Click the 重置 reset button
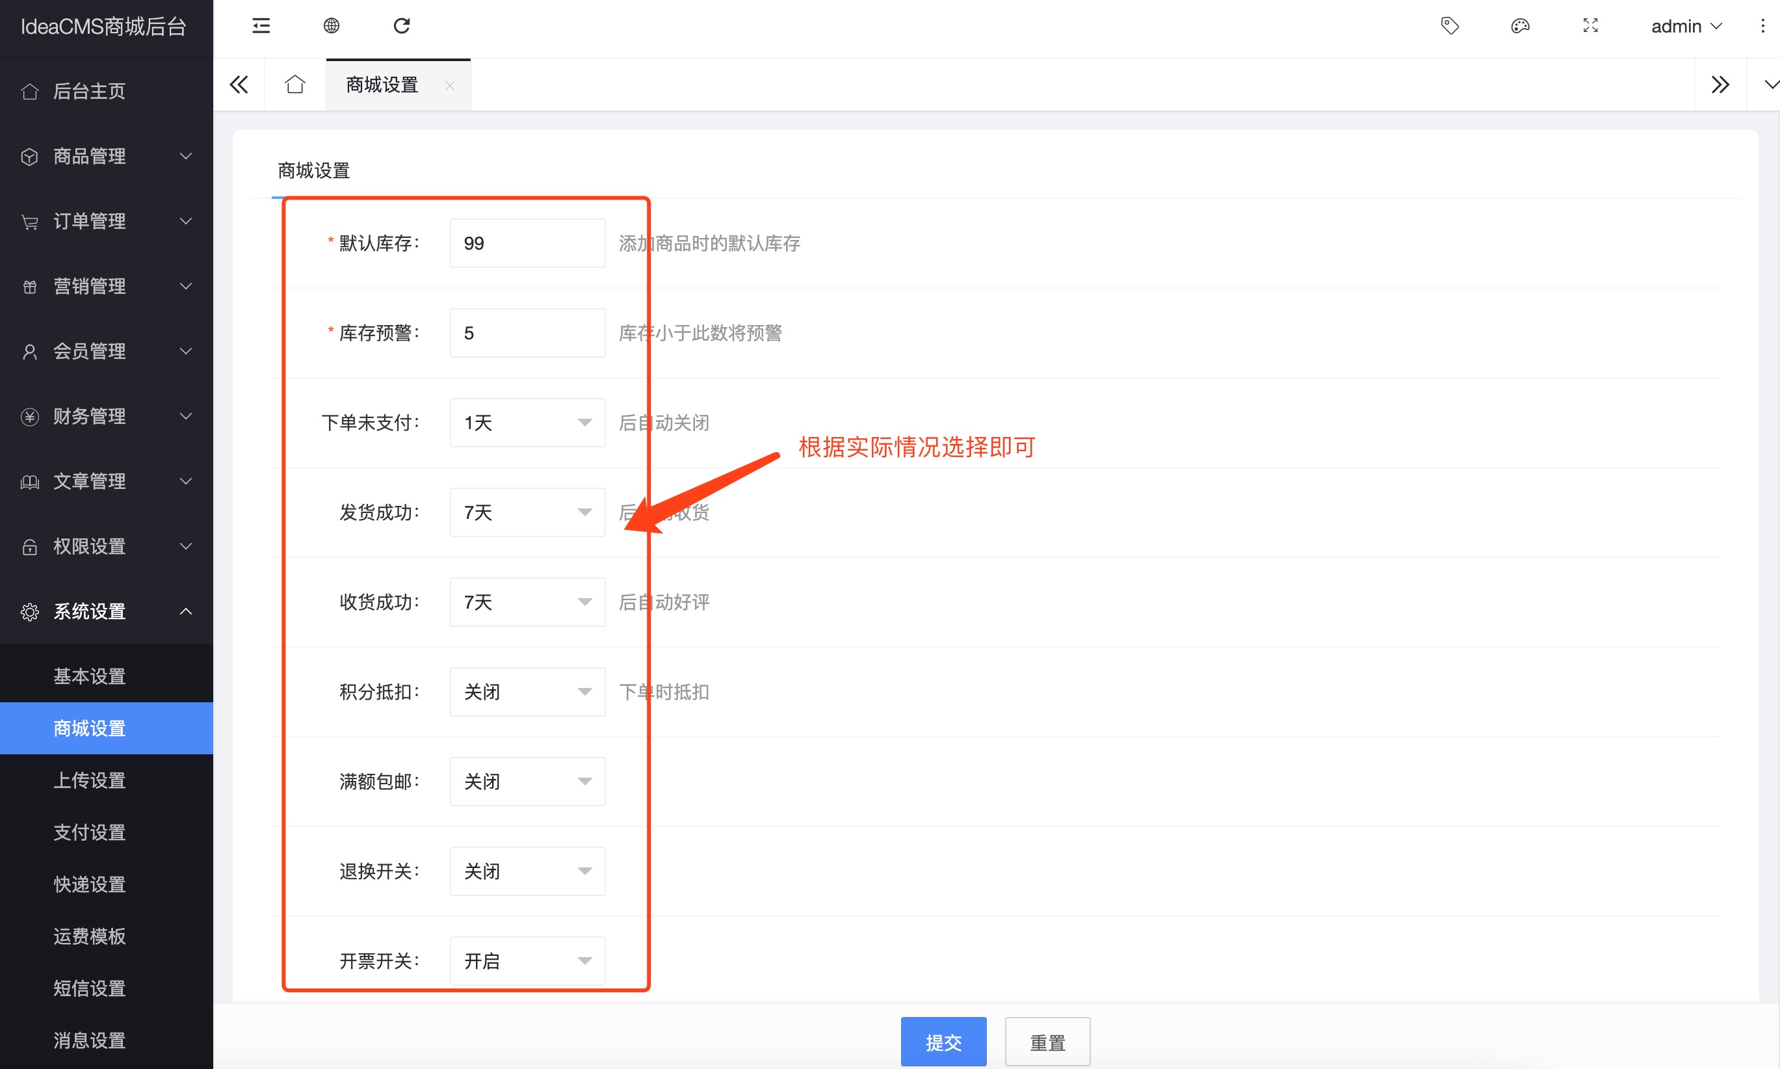 [1047, 1042]
